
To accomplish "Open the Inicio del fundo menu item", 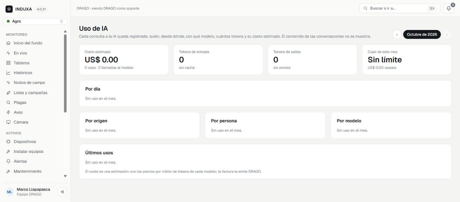I will point(33,43).
